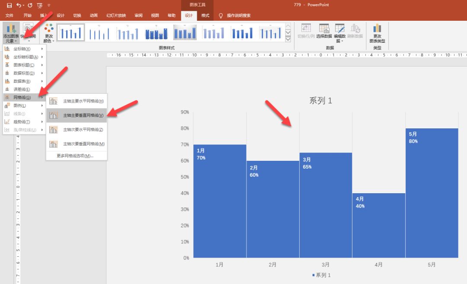Open the 审阅 tab

pyautogui.click(x=138, y=16)
